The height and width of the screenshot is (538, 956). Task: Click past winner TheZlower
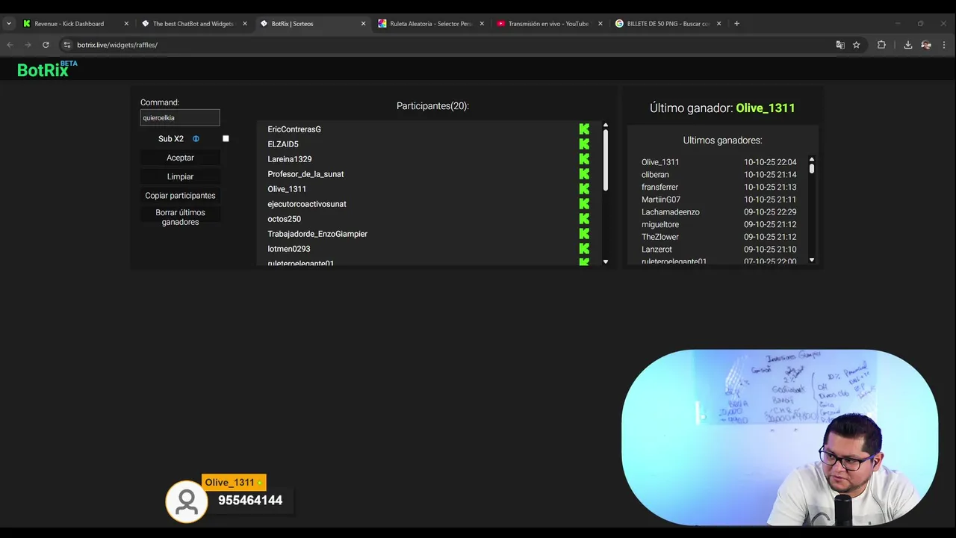660,237
